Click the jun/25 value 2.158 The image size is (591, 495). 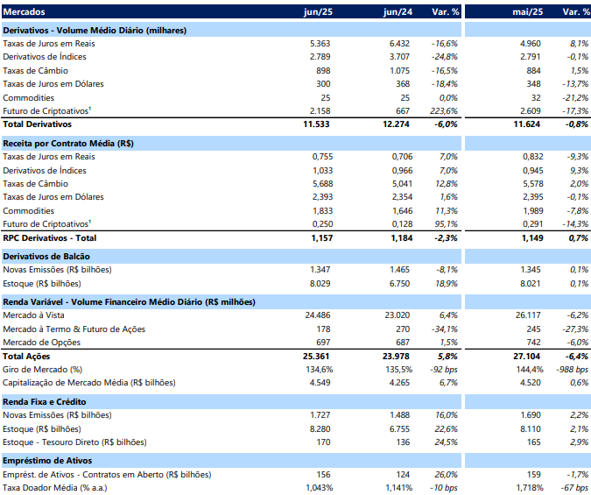tap(320, 111)
